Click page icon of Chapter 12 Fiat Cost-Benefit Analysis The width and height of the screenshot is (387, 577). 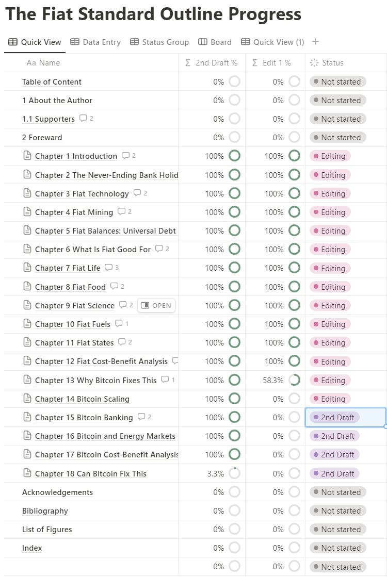click(x=27, y=361)
